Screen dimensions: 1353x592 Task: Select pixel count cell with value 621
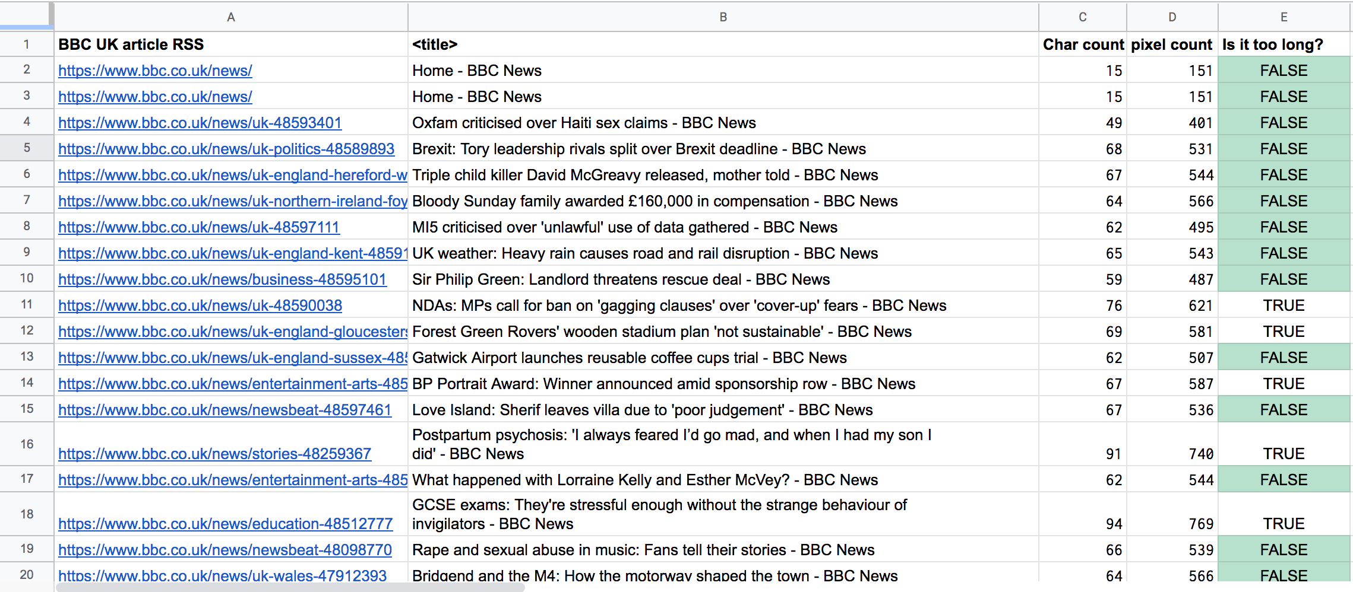(1172, 305)
